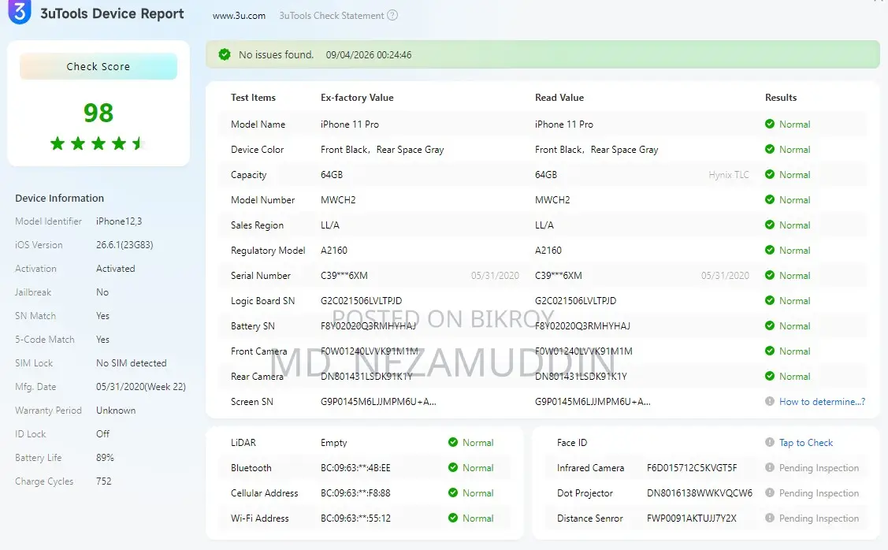Click the green check icon in Capacity row
The width and height of the screenshot is (888, 550).
(x=770, y=174)
